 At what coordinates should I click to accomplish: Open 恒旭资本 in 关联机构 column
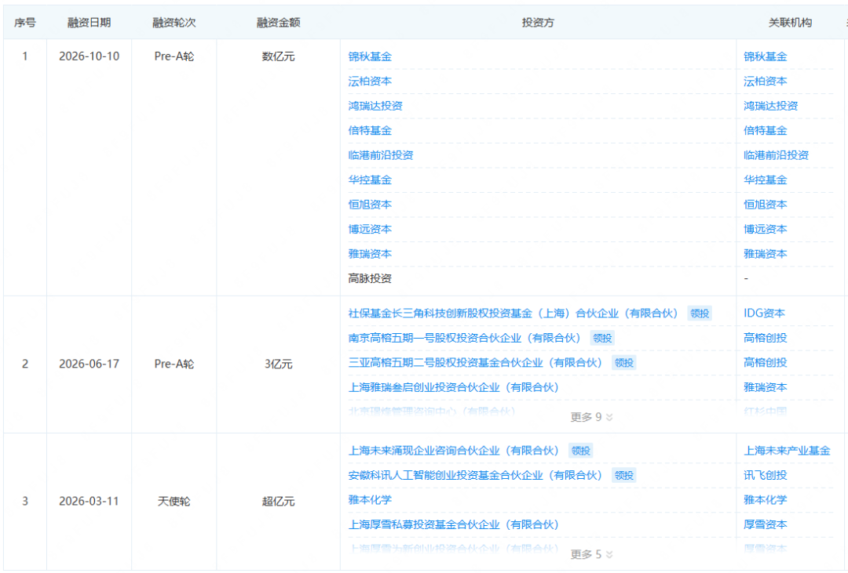pyautogui.click(x=766, y=205)
